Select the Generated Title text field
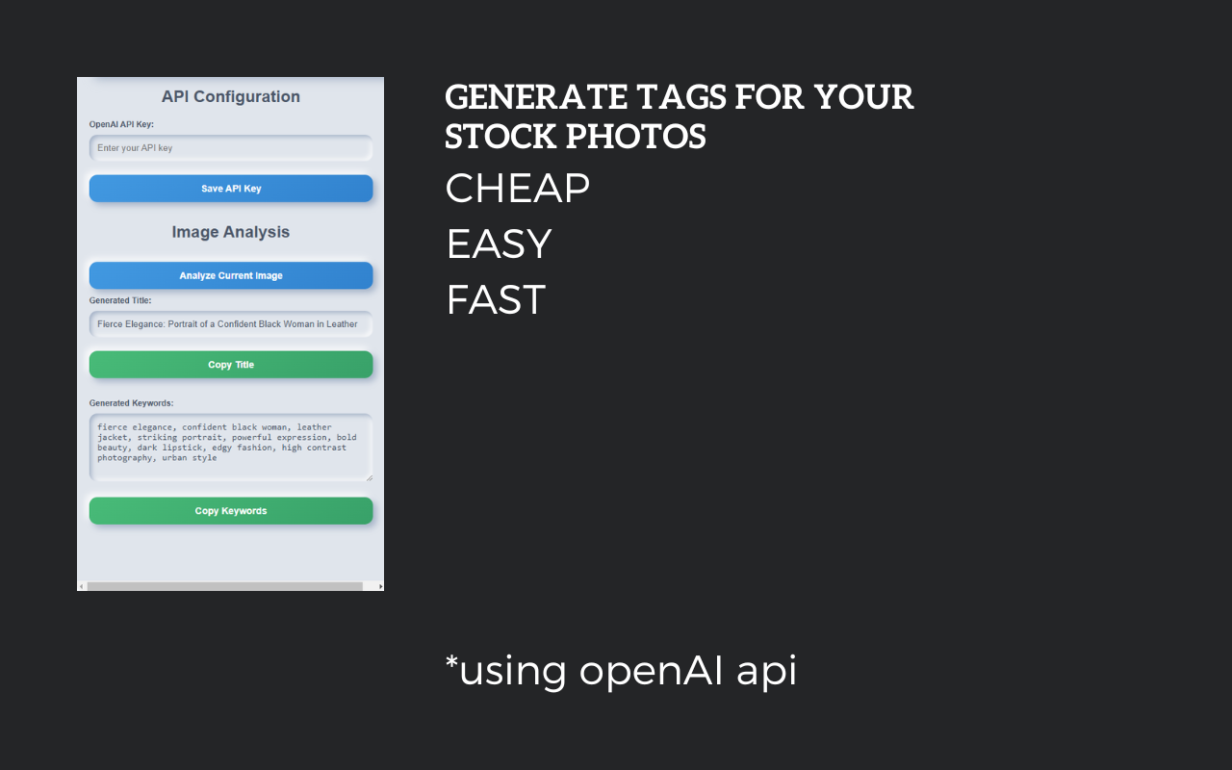The height and width of the screenshot is (770, 1232). pyautogui.click(x=231, y=323)
